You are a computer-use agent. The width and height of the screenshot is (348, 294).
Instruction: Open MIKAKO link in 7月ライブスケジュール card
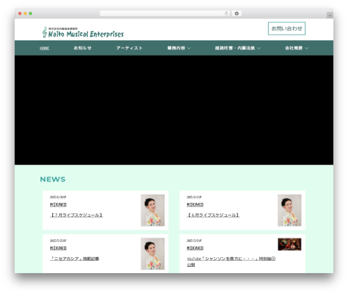tap(58, 204)
